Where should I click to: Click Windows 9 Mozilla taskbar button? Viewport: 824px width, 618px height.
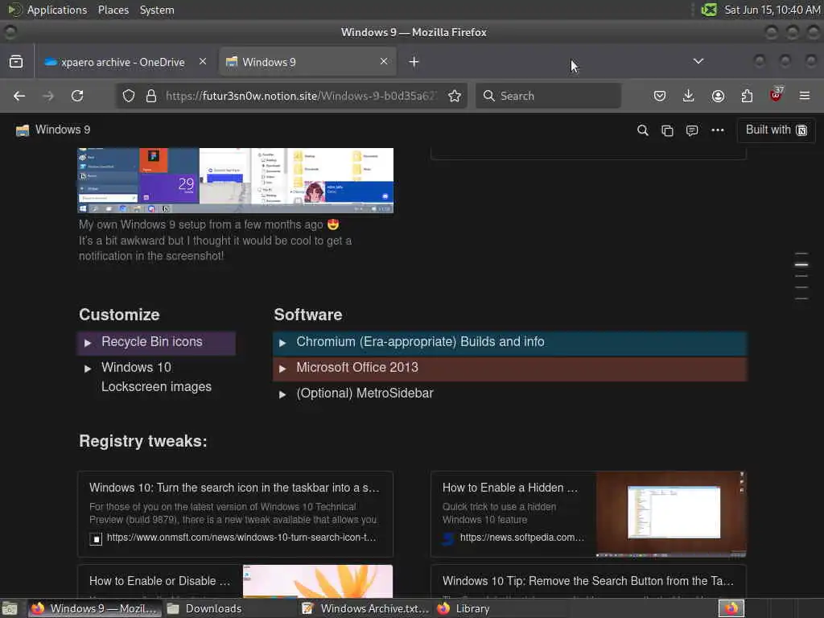95,608
